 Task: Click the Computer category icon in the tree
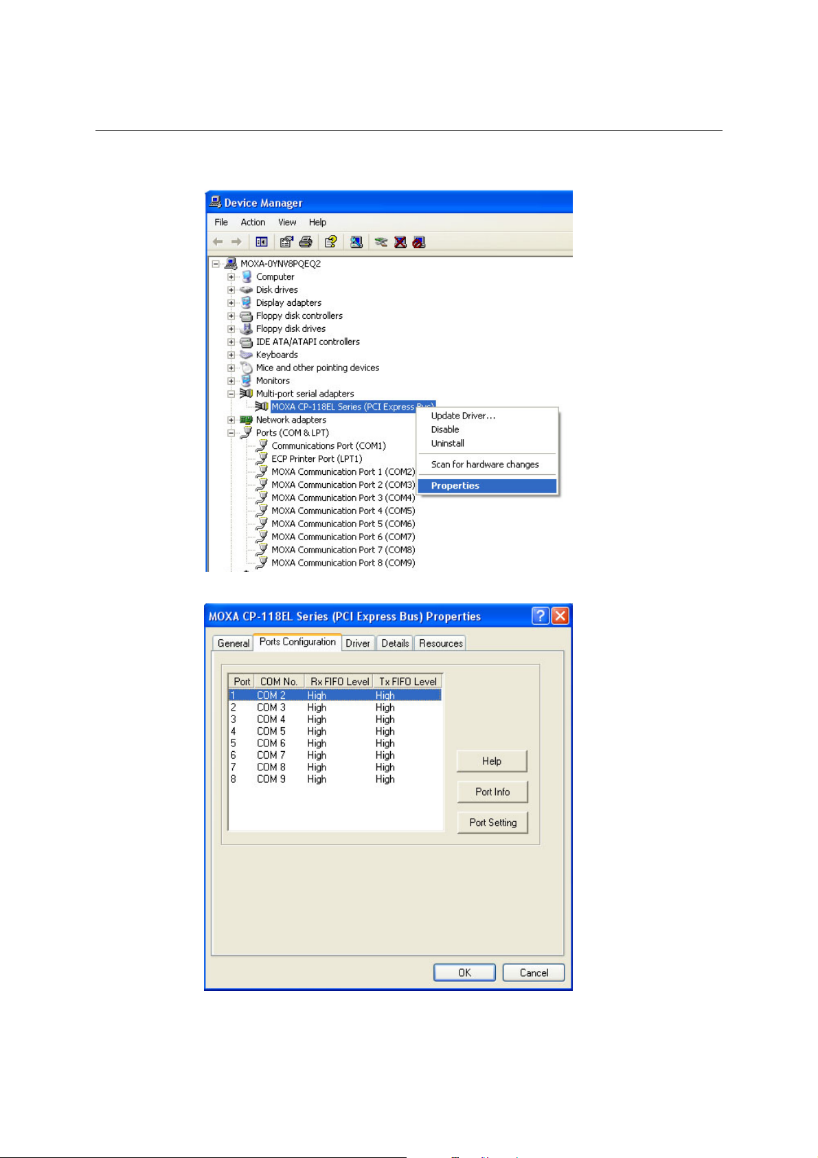247,277
